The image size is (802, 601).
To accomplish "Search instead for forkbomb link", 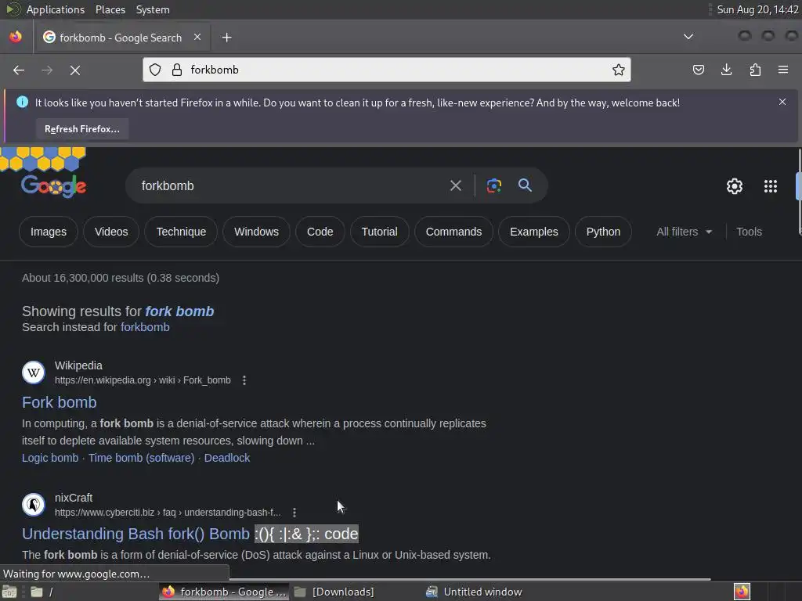I will pyautogui.click(x=145, y=327).
